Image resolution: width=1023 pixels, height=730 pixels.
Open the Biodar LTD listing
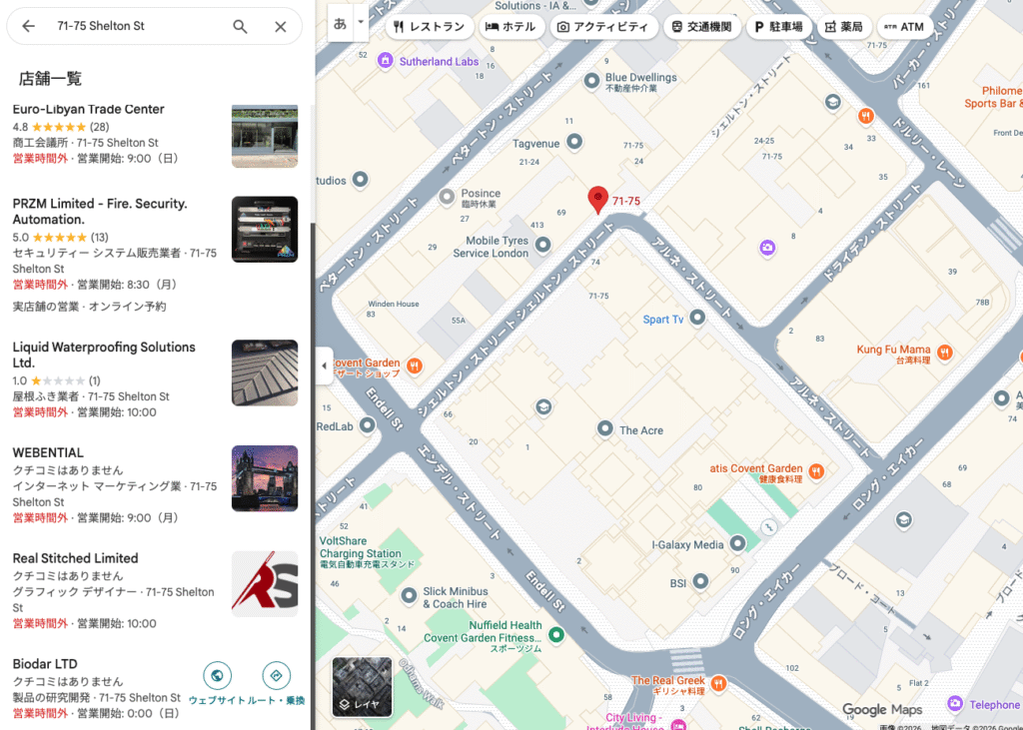click(45, 664)
